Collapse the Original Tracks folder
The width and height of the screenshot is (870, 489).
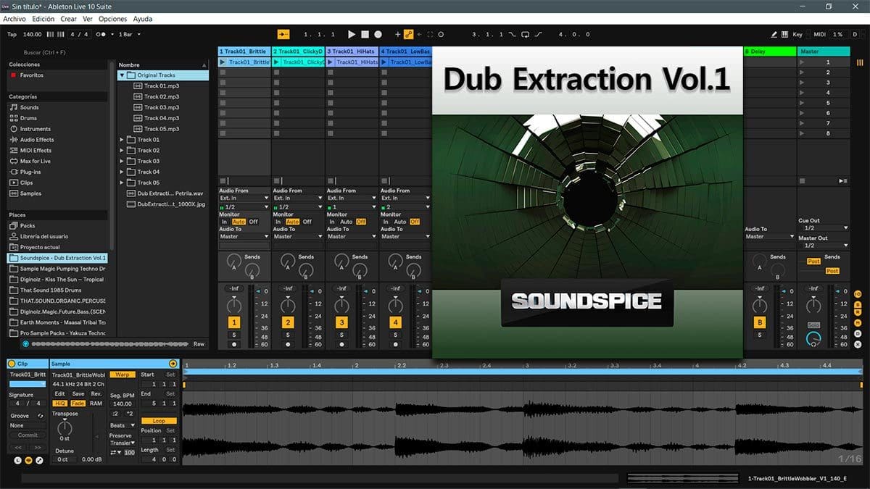click(x=122, y=75)
